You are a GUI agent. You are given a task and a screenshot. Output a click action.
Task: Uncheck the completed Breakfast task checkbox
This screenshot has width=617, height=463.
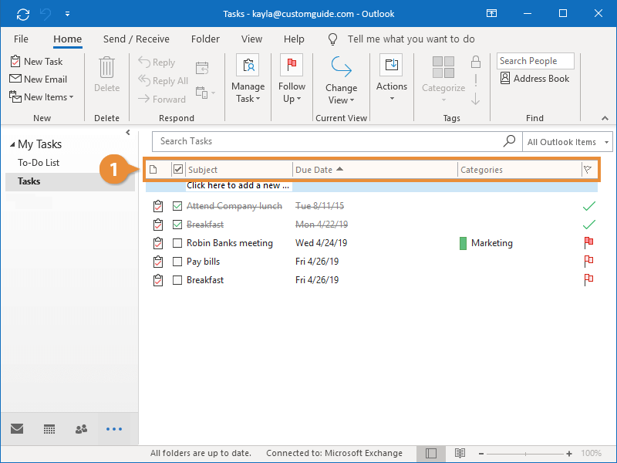click(177, 225)
